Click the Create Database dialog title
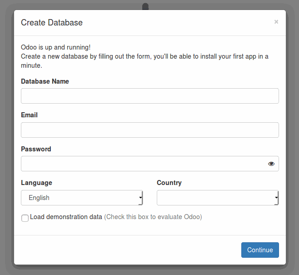The height and width of the screenshot is (275, 299). point(52,23)
